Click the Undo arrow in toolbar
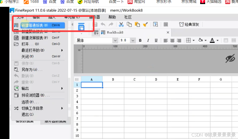This screenshot has height=139, width=238. [103, 25]
